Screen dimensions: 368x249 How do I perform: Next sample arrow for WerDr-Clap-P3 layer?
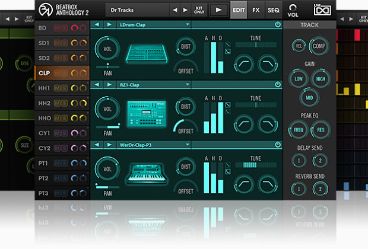coord(109,145)
